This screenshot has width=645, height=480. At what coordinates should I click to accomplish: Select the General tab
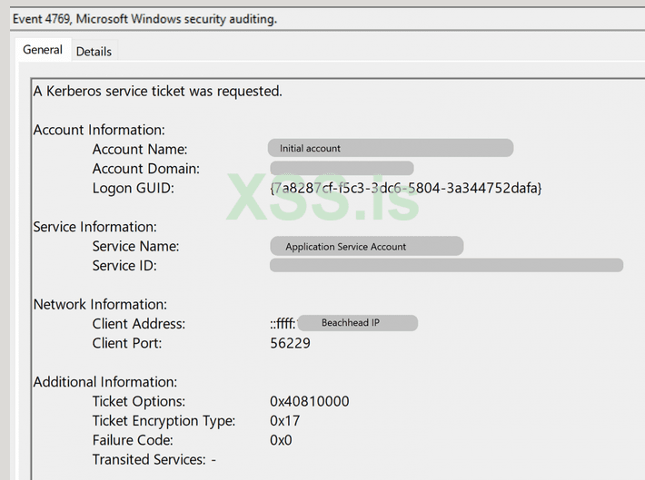[43, 50]
